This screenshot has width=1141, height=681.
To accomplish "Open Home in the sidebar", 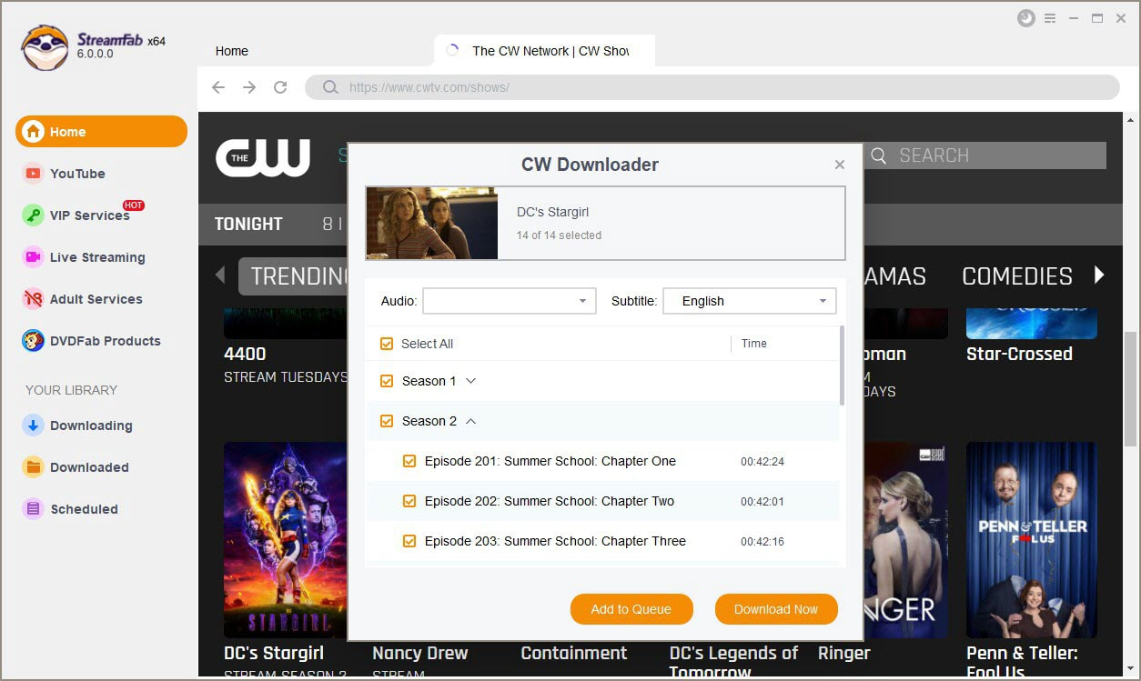I will pos(101,132).
